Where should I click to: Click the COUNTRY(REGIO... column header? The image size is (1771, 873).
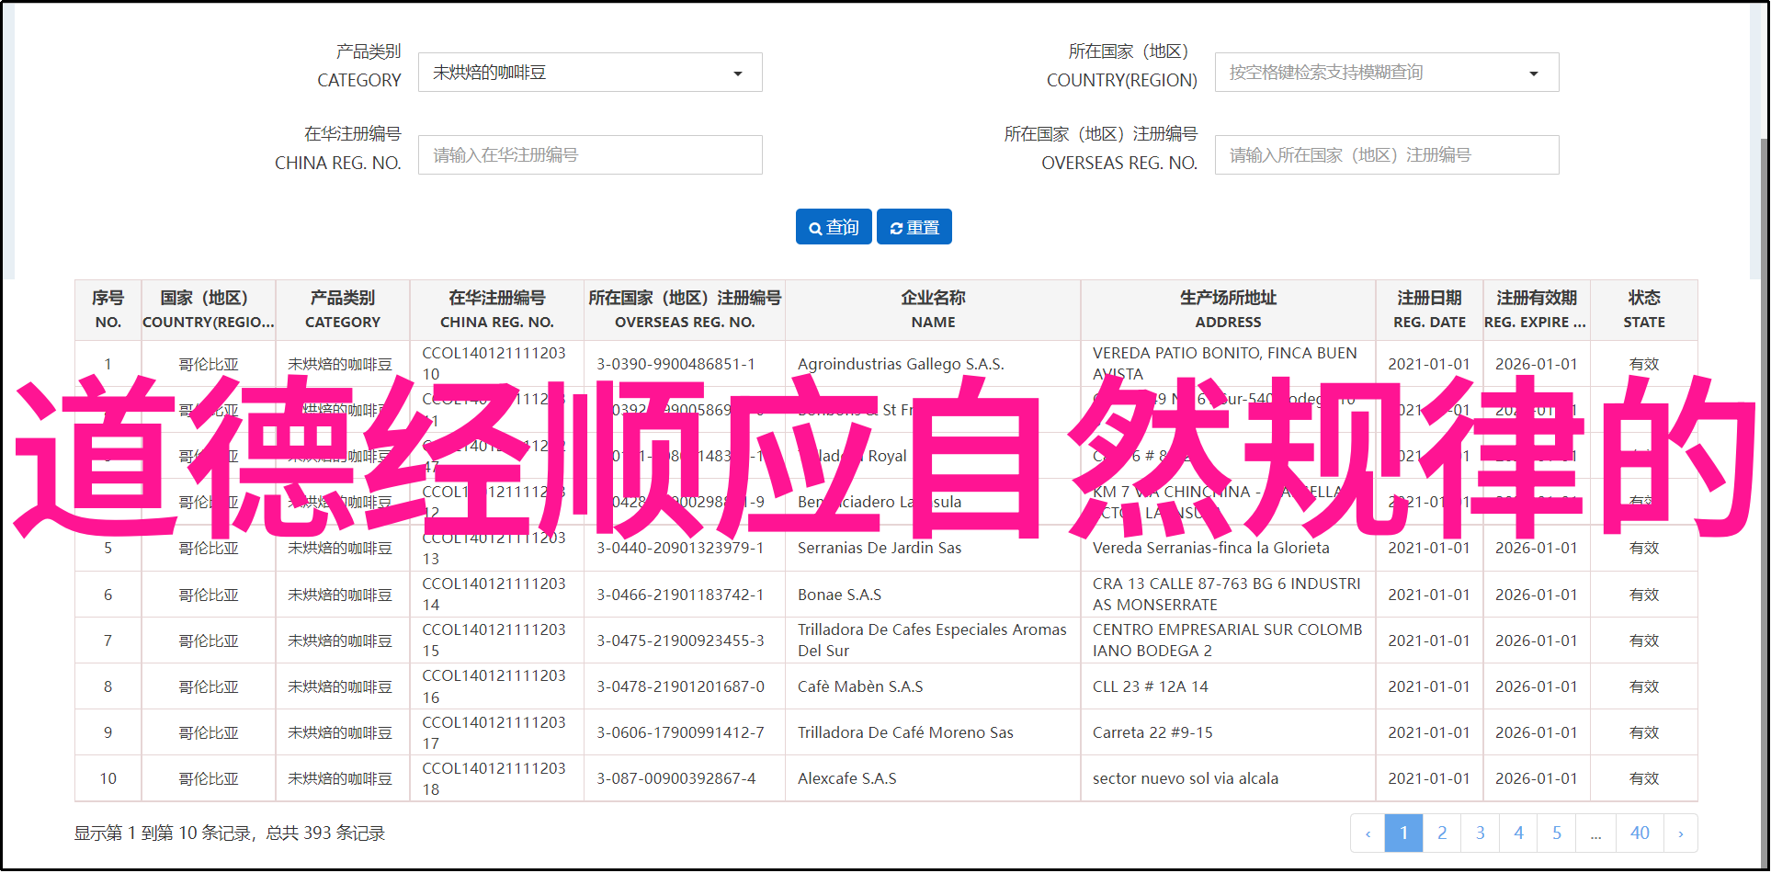[209, 310]
